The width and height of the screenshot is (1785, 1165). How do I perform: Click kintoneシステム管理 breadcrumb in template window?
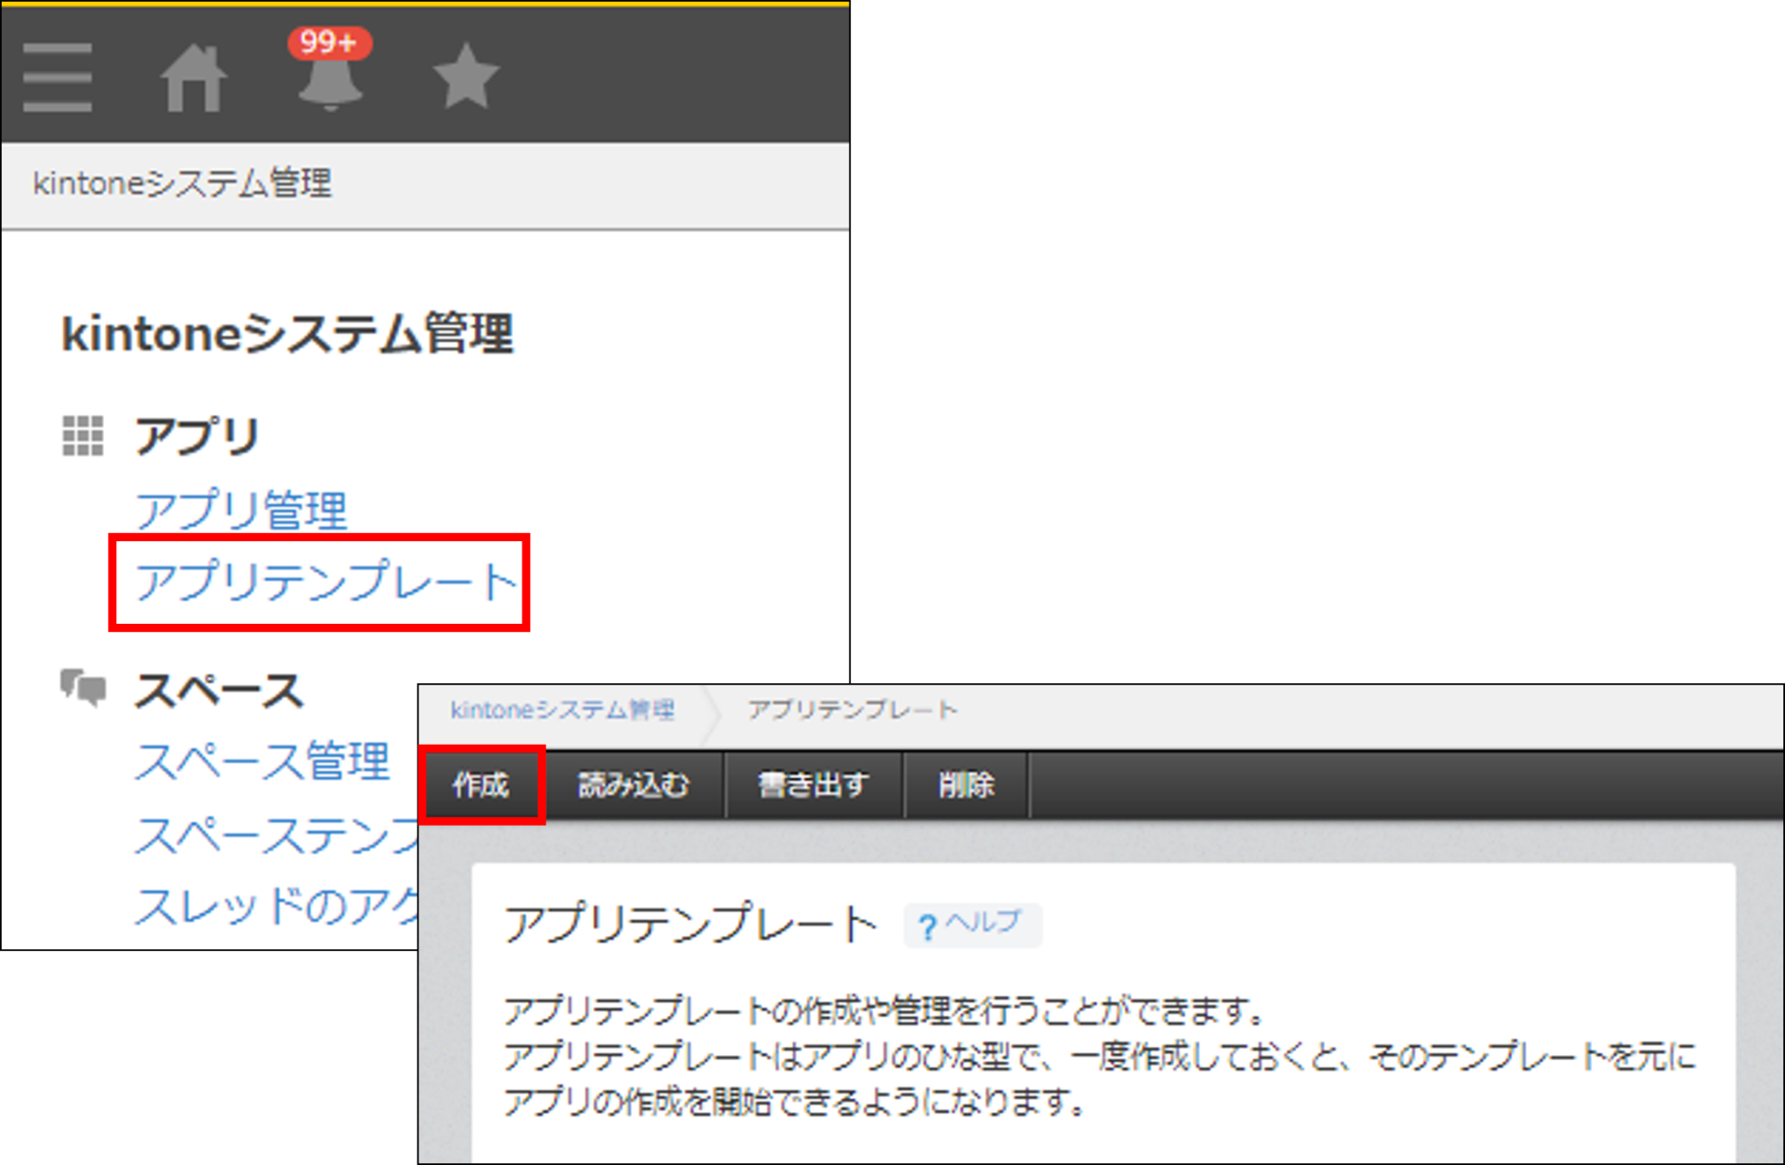point(562,710)
